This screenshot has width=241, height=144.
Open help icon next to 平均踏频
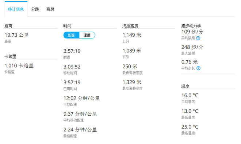[198, 38]
